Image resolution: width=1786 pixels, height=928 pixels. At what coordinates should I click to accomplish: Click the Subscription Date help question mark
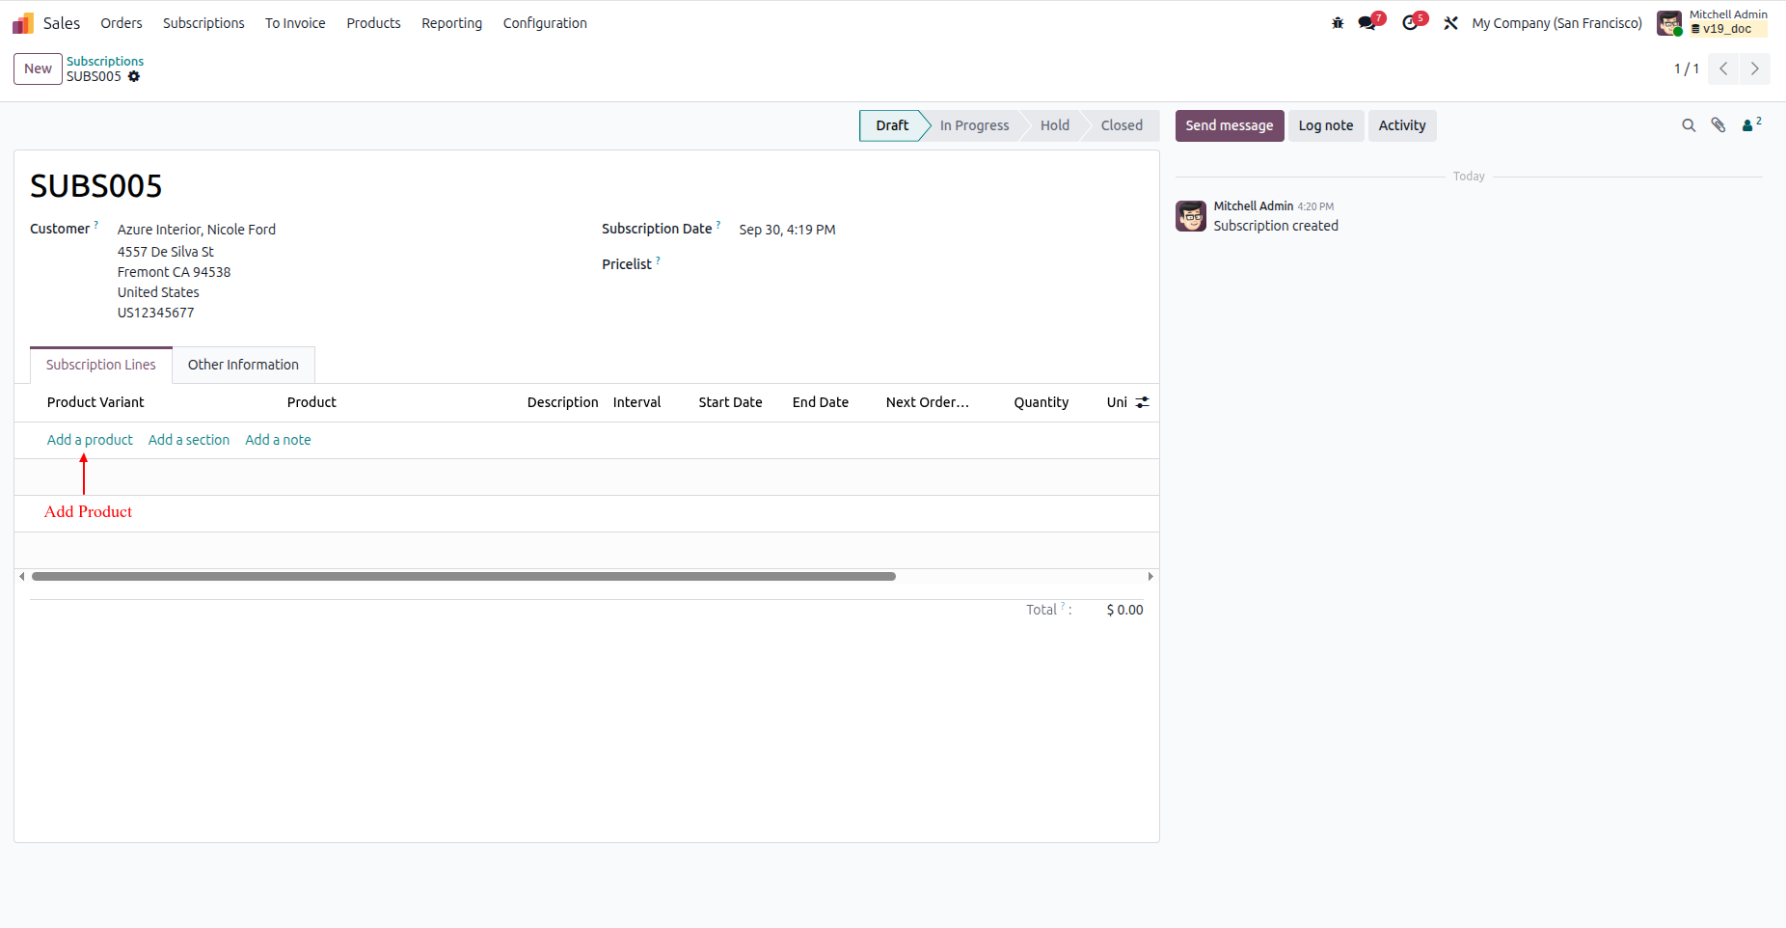pyautogui.click(x=718, y=225)
